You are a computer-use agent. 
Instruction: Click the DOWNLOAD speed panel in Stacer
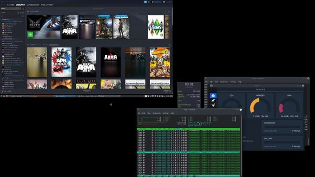[x=282, y=127]
